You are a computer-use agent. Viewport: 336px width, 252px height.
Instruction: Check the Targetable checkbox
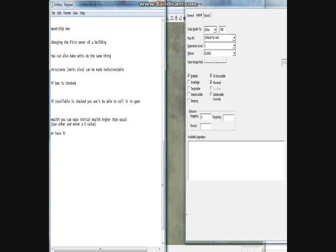click(189, 88)
